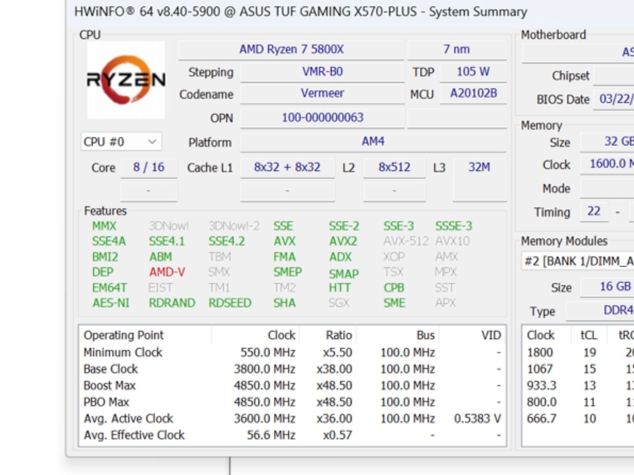Image resolution: width=634 pixels, height=475 pixels.
Task: Click the HWiNFO System Summary title bar
Action: click(350, 12)
